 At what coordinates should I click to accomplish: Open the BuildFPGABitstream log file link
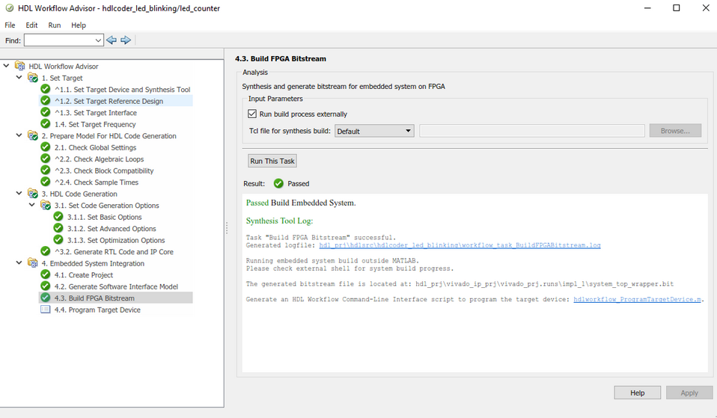[x=460, y=245]
